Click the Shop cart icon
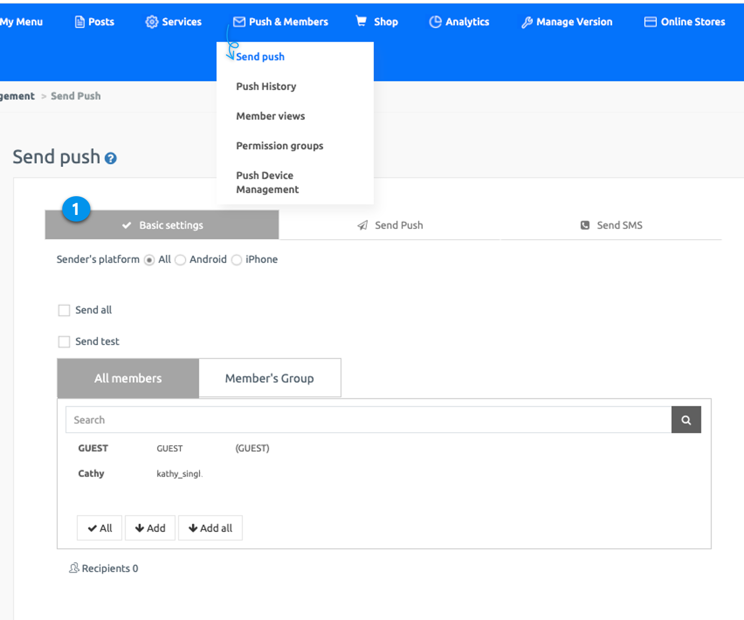The width and height of the screenshot is (744, 620). point(362,21)
